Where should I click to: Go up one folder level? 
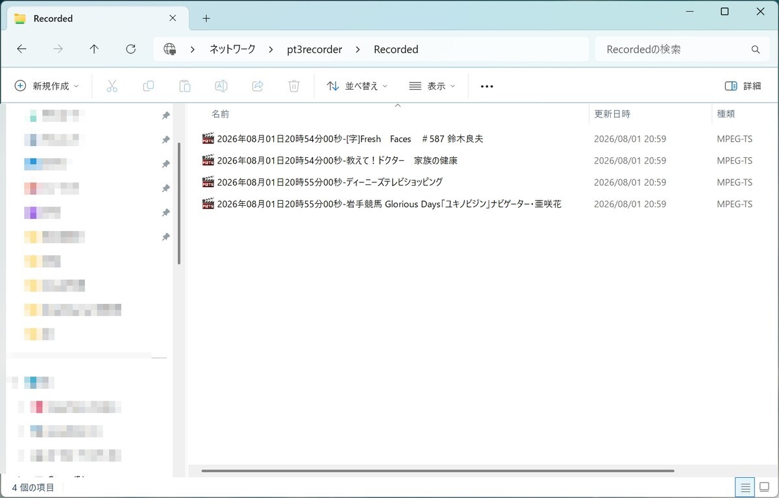coord(94,49)
